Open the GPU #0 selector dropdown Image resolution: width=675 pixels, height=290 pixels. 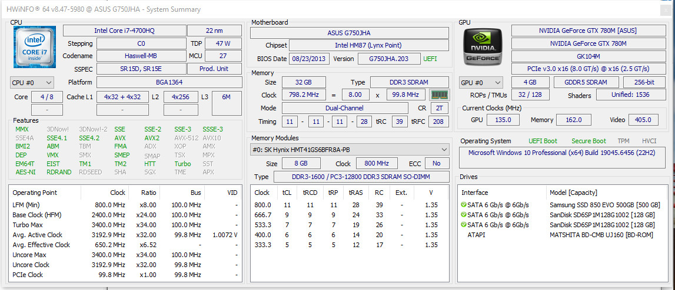[x=481, y=83]
